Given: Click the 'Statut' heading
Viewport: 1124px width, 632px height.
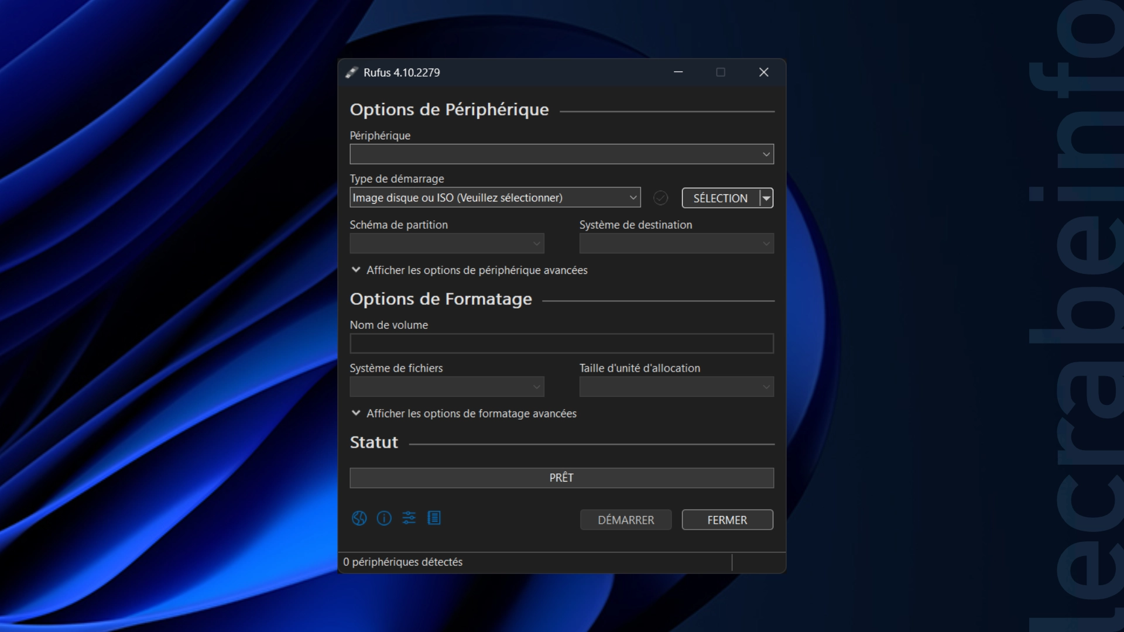Looking at the screenshot, I should point(373,442).
